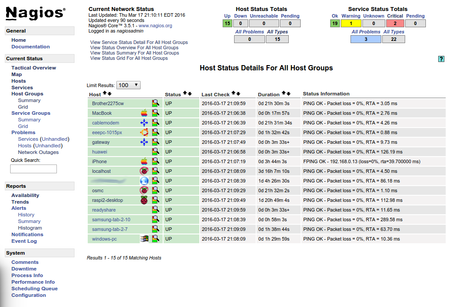The width and height of the screenshot is (451, 307).
Task: Open the Limit Results dropdown
Action: pyautogui.click(x=128, y=85)
